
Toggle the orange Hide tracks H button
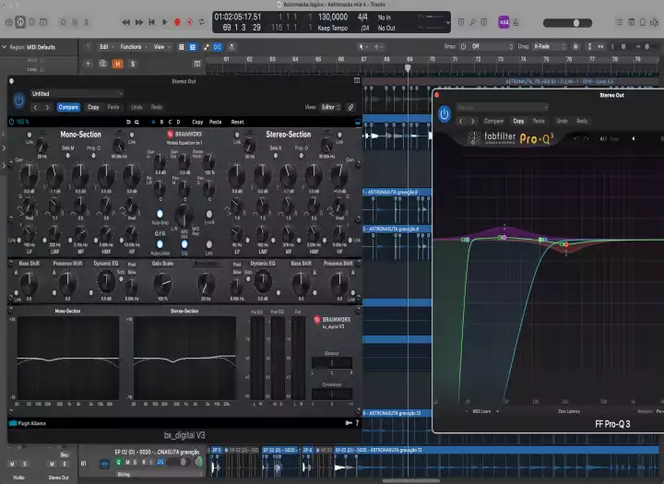[118, 64]
